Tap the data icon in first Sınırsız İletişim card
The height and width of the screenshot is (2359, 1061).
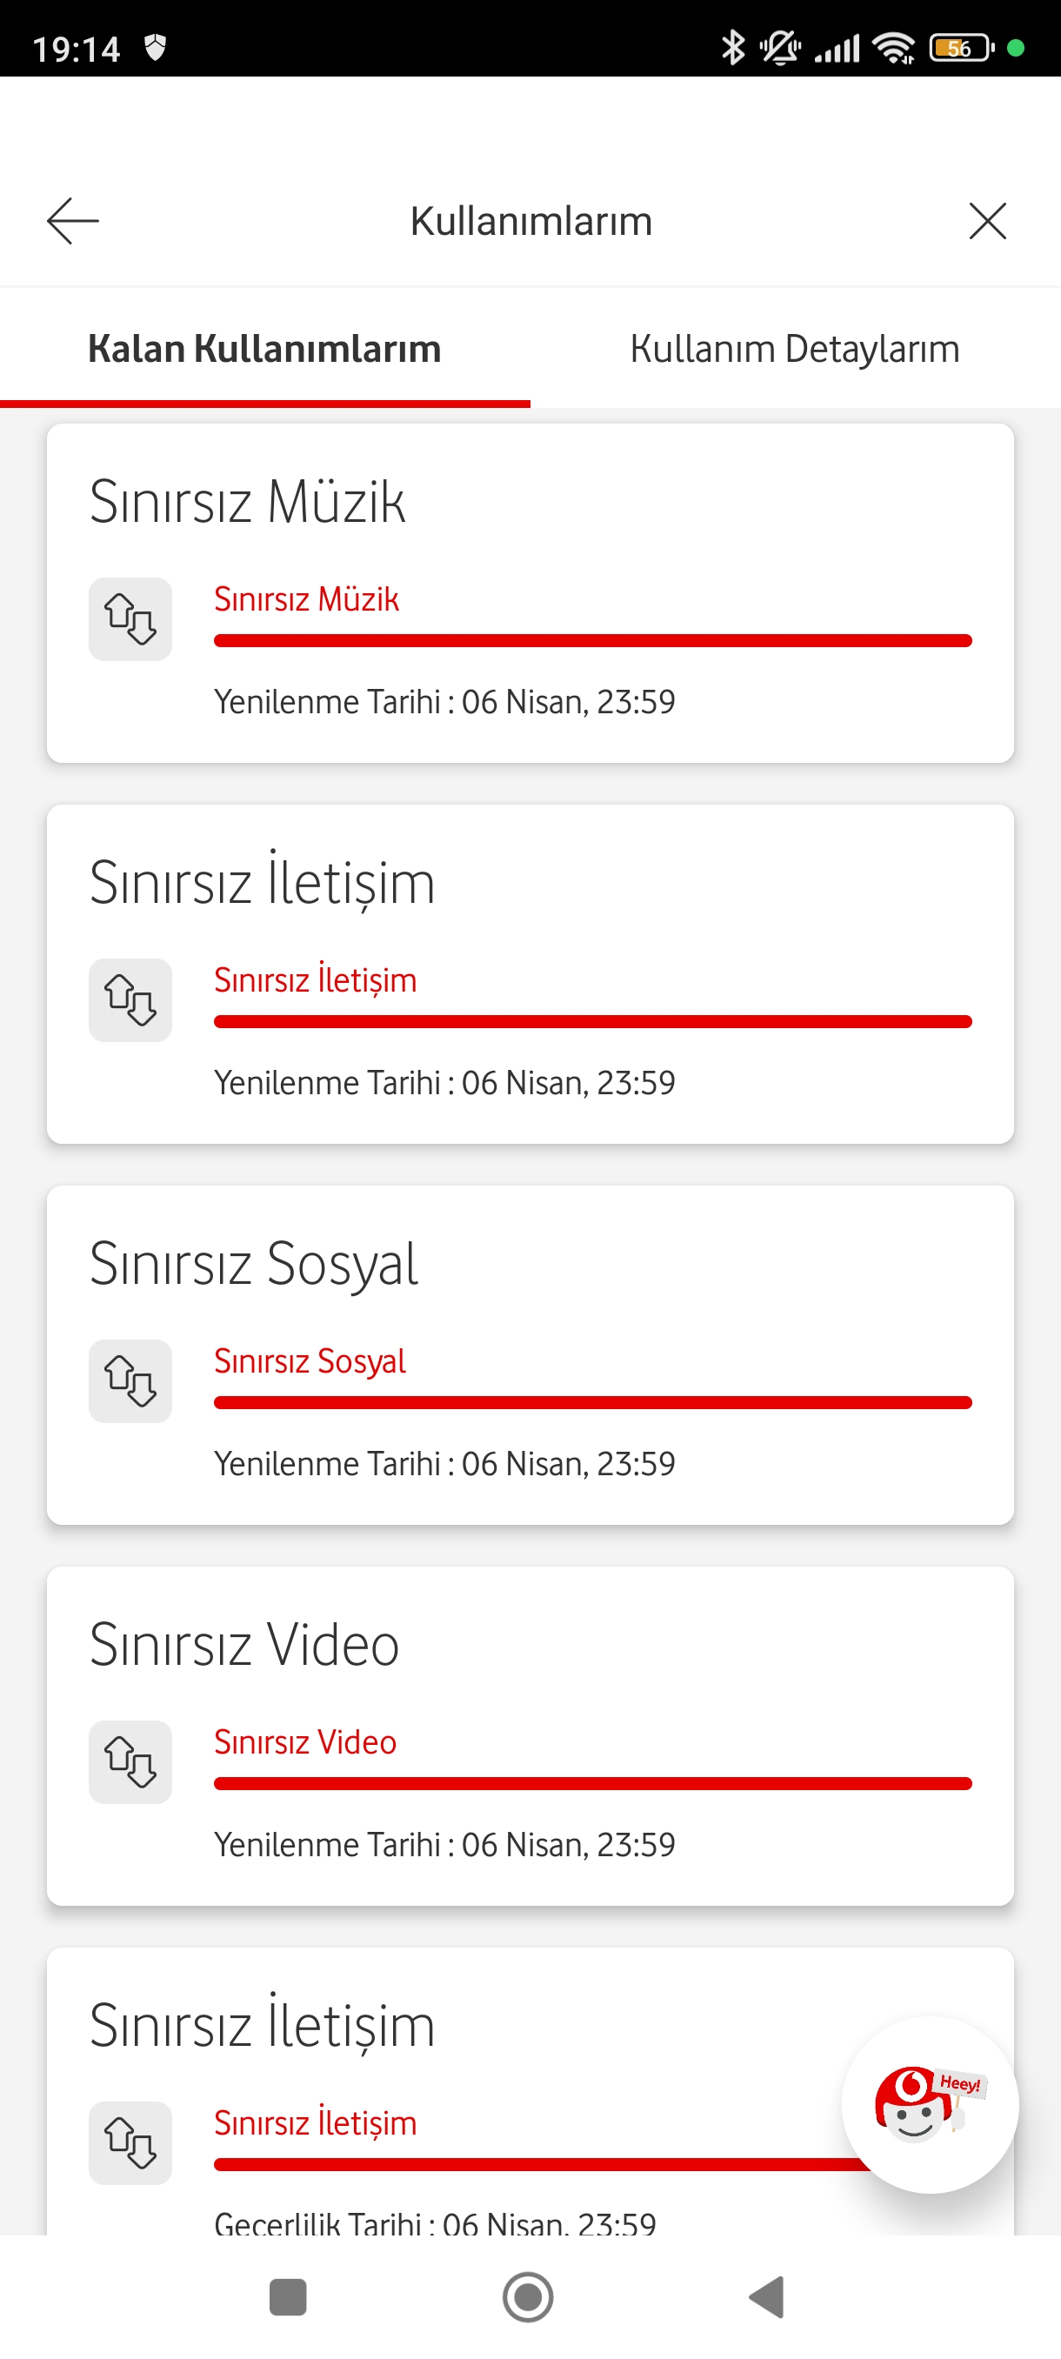click(130, 1000)
